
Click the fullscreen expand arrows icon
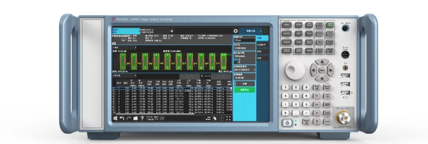click(x=228, y=118)
